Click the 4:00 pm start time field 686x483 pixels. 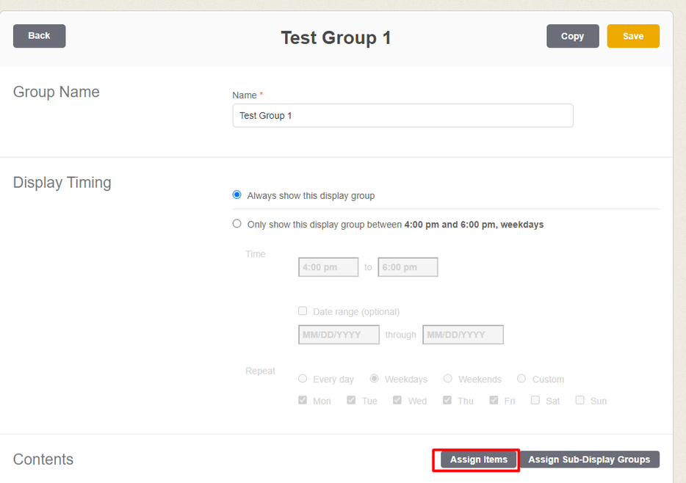point(328,267)
